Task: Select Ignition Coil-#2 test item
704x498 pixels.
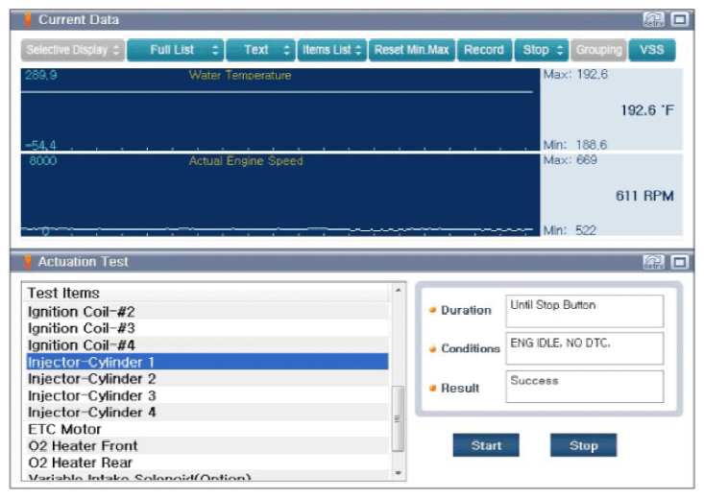Action: click(x=207, y=312)
